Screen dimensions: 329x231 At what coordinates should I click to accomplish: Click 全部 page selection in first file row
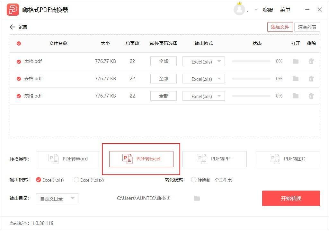coord(164,61)
